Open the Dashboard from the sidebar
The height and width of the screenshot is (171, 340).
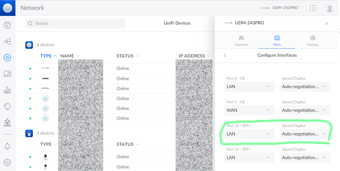click(x=7, y=25)
